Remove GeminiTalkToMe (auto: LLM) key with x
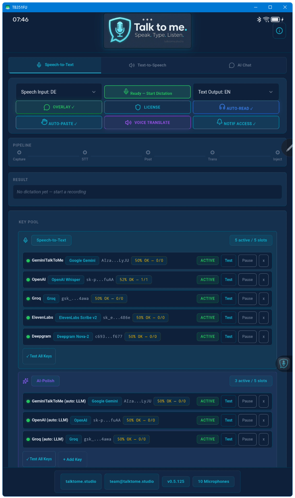The width and height of the screenshot is (295, 498). click(263, 401)
